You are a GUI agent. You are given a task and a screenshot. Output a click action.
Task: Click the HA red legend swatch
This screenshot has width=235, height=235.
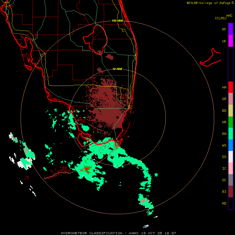pos(231,87)
